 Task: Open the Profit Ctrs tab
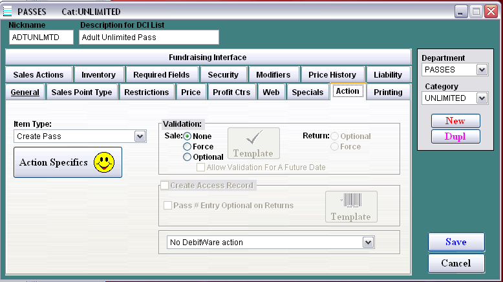coord(231,92)
